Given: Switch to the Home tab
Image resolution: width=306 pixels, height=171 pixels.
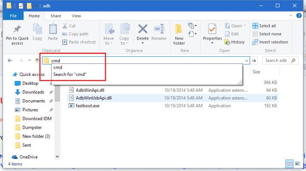Looking at the screenshot, I should [34, 16].
